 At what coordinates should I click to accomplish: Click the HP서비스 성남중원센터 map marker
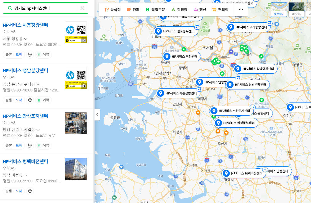point(255,69)
